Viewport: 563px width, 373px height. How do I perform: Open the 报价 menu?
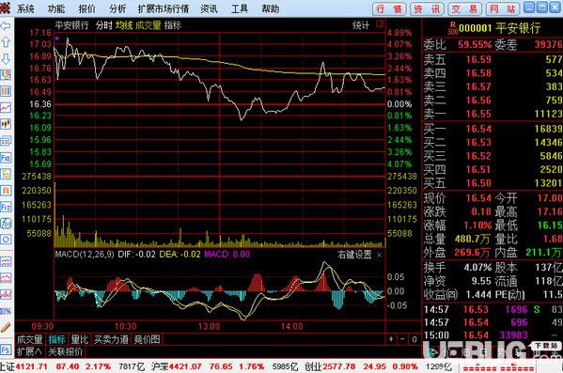tap(86, 9)
